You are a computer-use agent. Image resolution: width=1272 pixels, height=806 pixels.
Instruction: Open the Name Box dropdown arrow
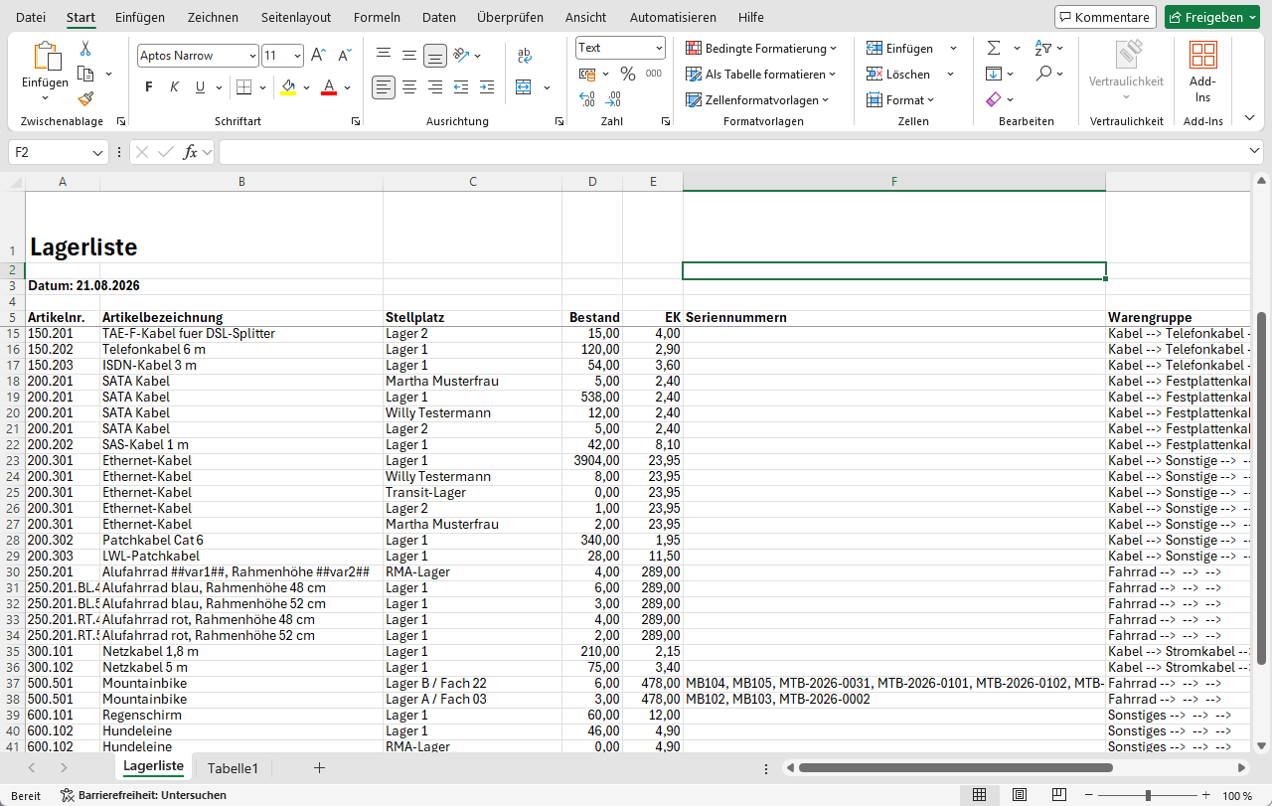coord(97,152)
